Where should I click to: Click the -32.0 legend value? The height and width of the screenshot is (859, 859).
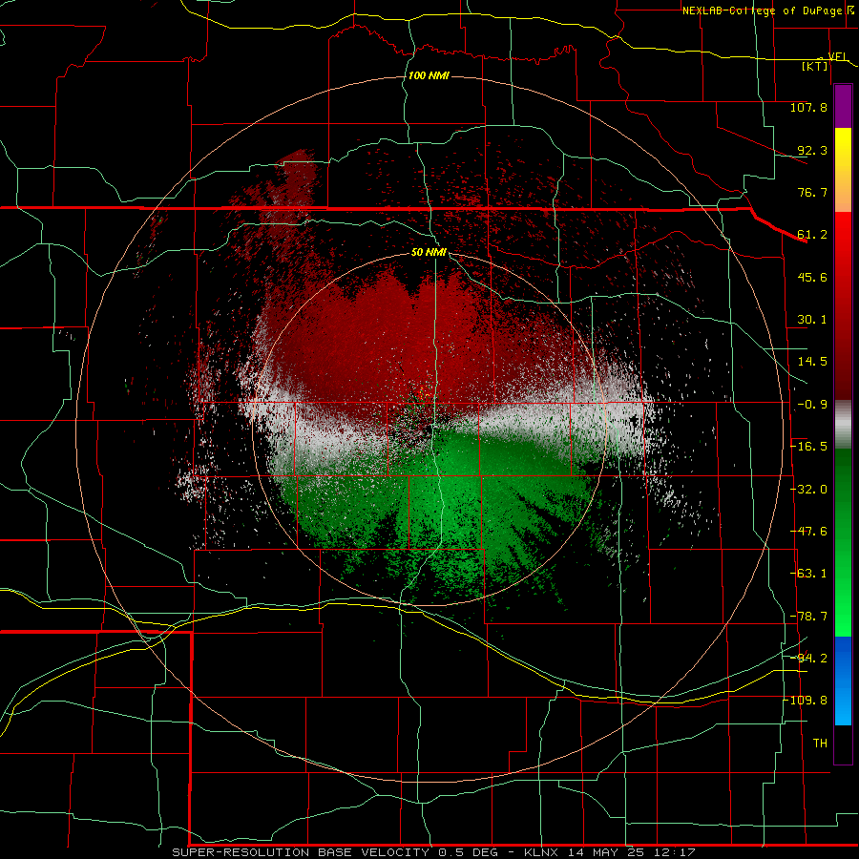808,490
